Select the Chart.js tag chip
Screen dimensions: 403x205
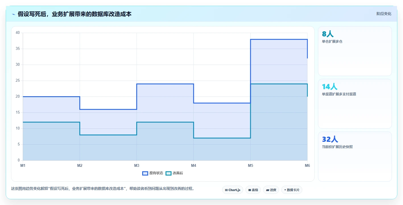pos(232,190)
